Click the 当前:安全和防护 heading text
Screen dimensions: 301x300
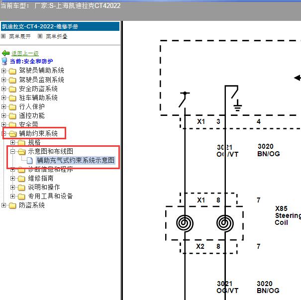[31, 61]
